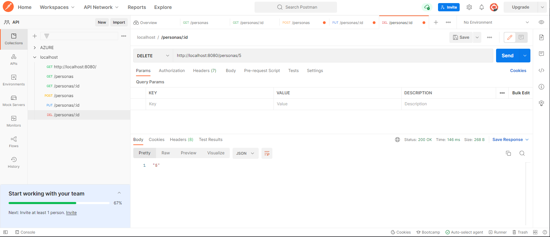This screenshot has height=237, width=550.
Task: Toggle two-pane view in status bar
Action: point(535,232)
